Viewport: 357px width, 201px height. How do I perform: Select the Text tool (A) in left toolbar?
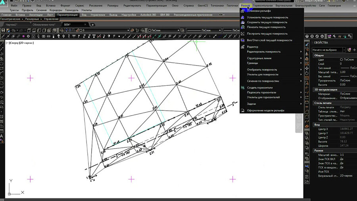(2, 136)
